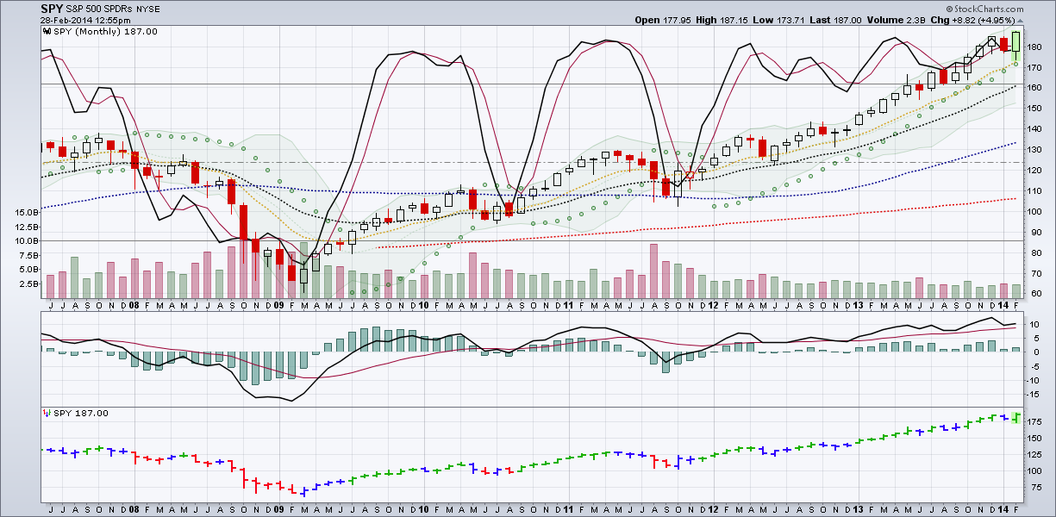1056x517 pixels.
Task: Click the 140 price axis label
Action: tap(1036, 129)
